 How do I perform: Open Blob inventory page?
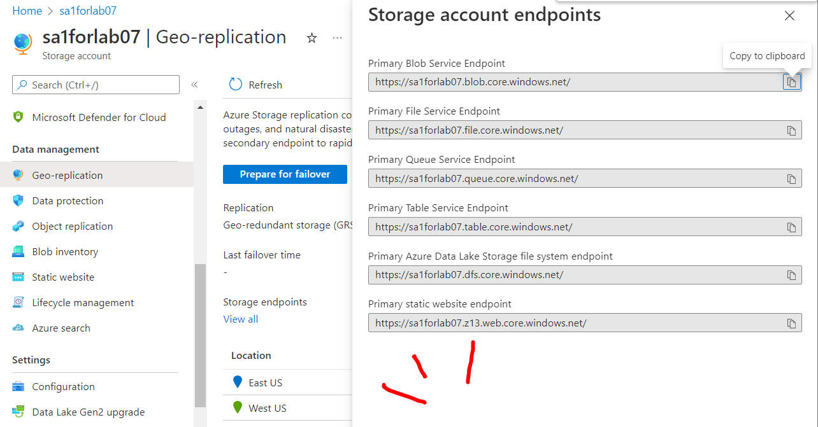click(65, 251)
